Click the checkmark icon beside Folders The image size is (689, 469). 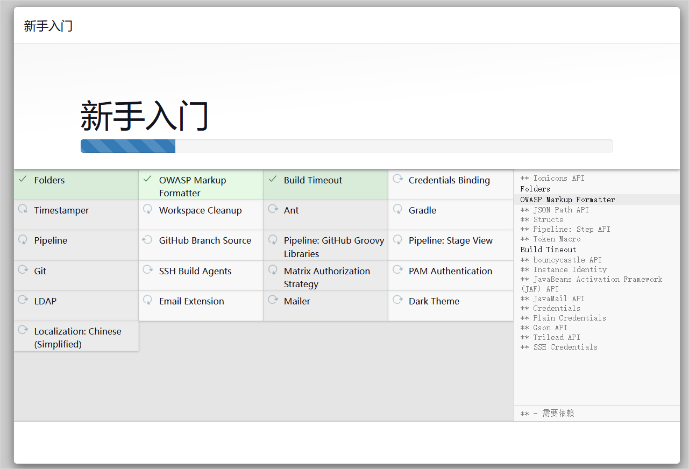click(x=23, y=179)
